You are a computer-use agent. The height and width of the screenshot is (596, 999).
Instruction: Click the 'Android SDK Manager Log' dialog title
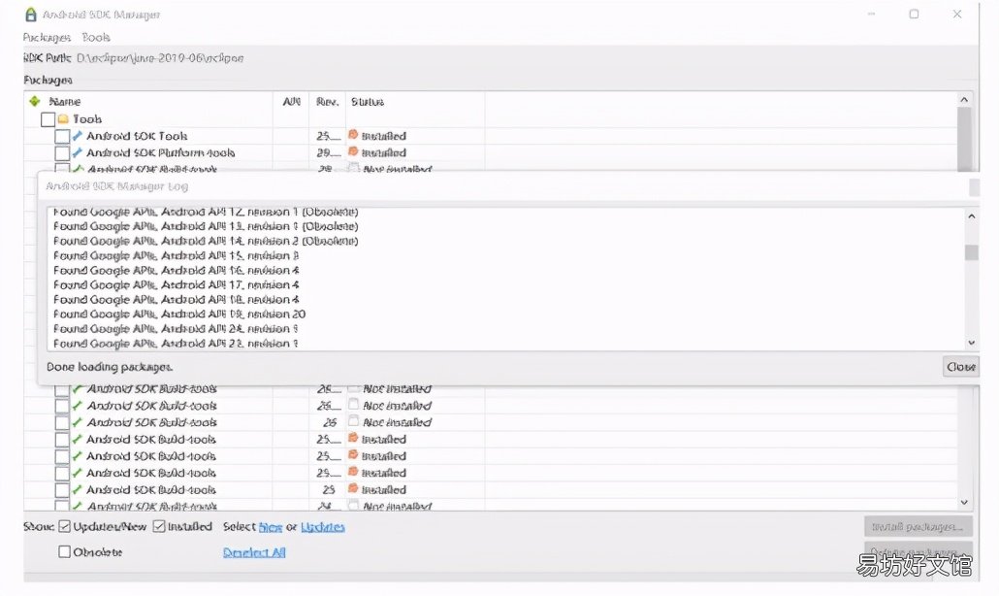click(117, 186)
